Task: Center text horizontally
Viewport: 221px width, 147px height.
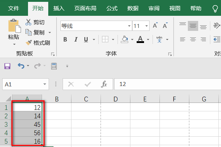Action: point(193,39)
